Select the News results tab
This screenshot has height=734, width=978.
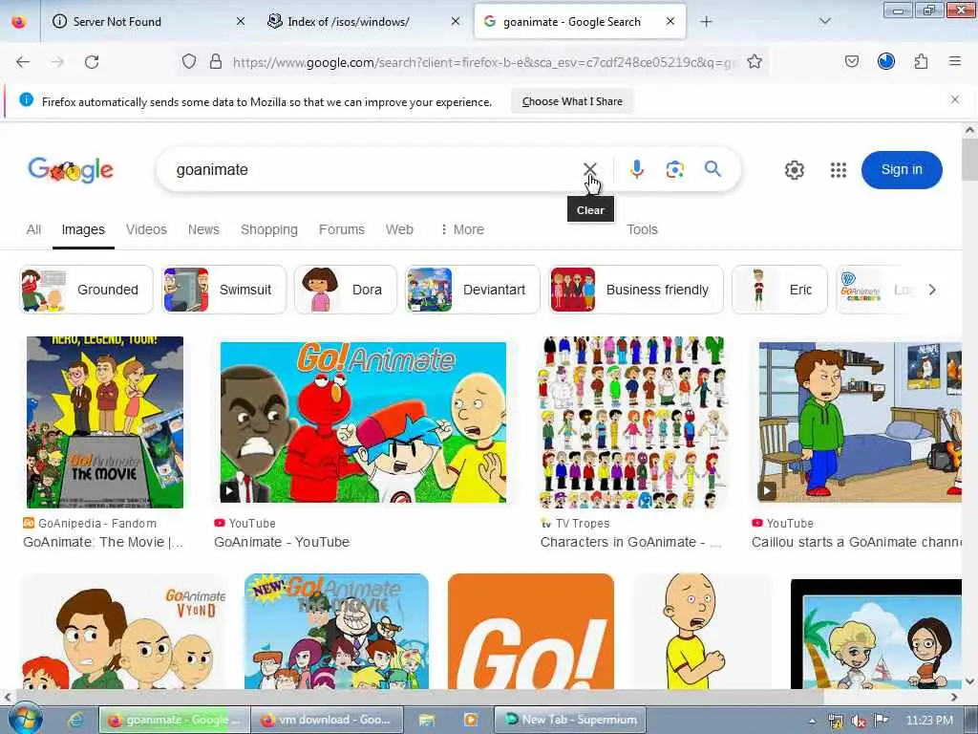coord(203,229)
